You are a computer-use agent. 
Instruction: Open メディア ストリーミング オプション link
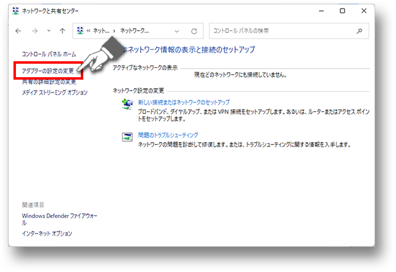coord(54,93)
